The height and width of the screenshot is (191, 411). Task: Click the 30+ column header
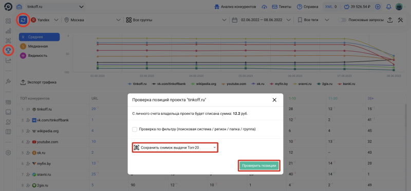(370, 98)
